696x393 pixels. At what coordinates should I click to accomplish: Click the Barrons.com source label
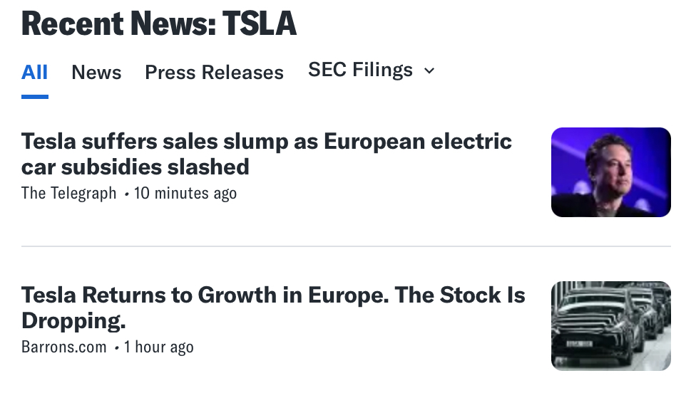(x=63, y=347)
